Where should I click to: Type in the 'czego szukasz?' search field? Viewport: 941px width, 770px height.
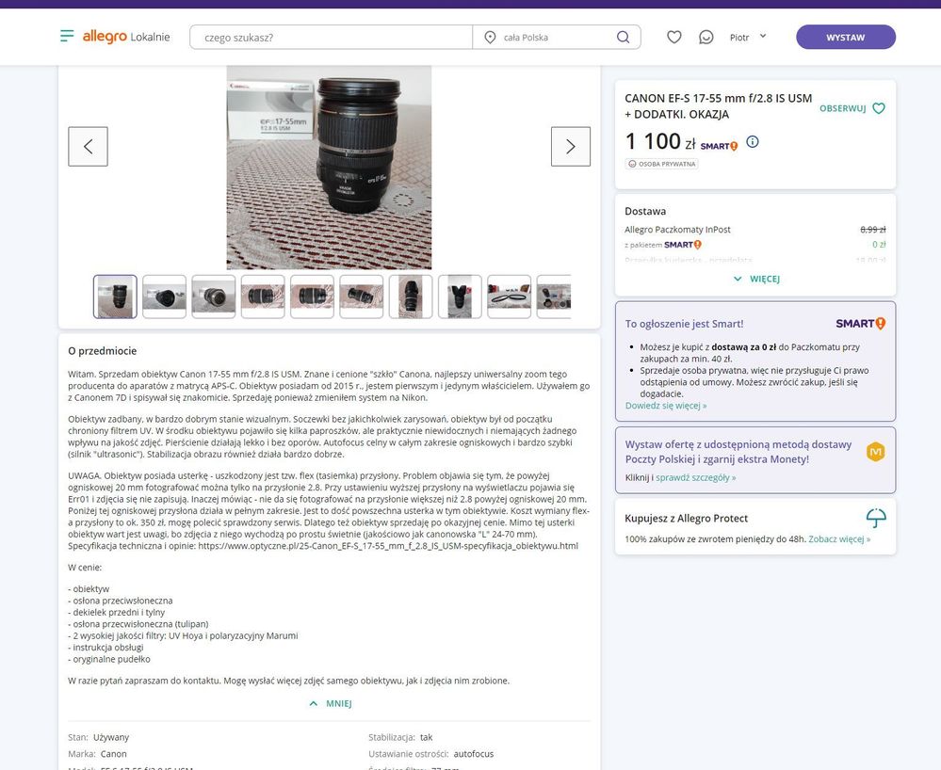click(x=330, y=38)
